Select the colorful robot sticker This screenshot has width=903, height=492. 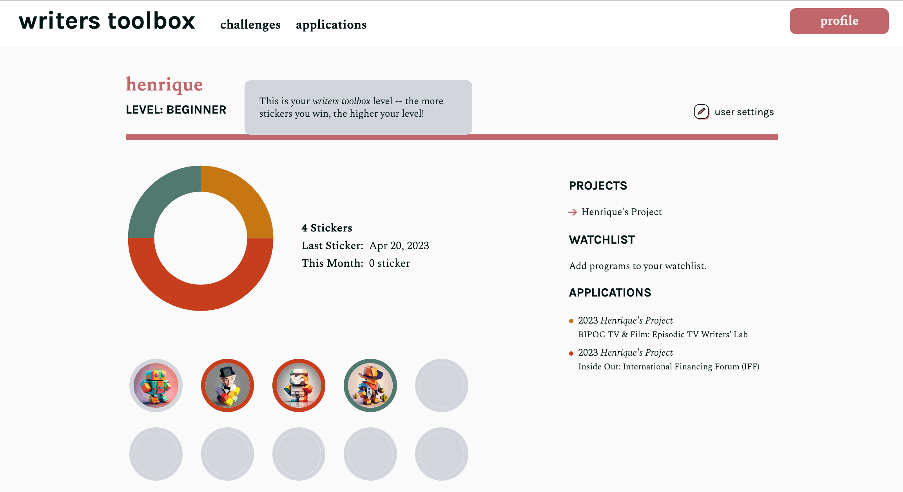click(156, 385)
